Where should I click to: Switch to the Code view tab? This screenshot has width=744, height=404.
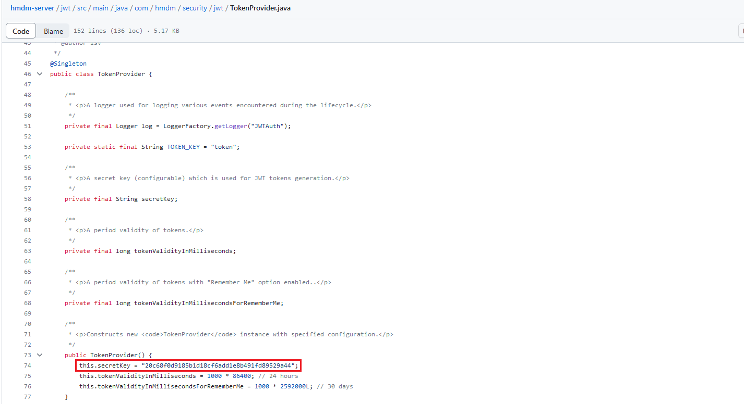21,31
